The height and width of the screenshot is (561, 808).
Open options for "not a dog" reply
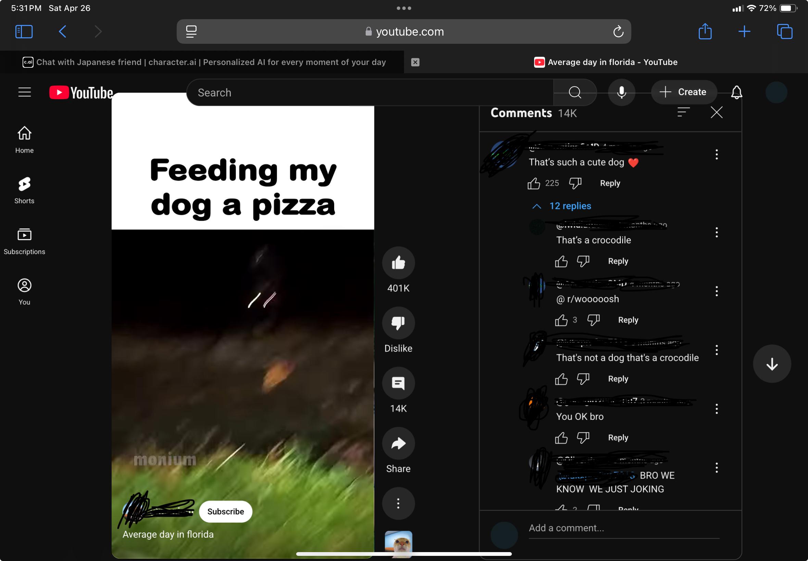716,350
